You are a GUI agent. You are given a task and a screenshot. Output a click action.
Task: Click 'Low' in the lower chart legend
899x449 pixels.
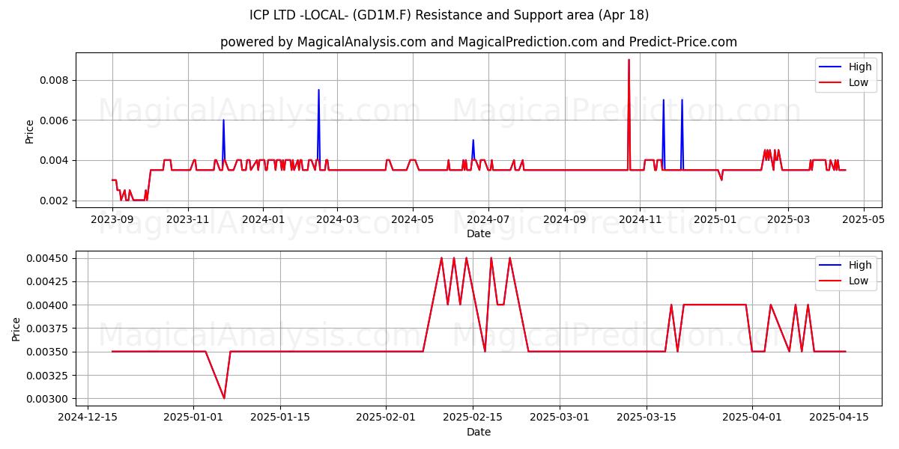click(858, 281)
